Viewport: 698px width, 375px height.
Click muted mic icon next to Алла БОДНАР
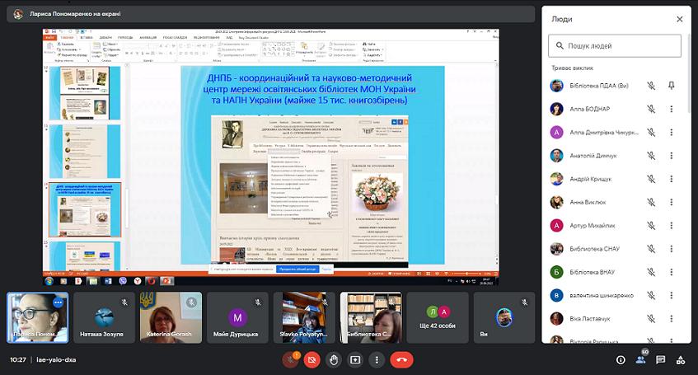(651, 109)
